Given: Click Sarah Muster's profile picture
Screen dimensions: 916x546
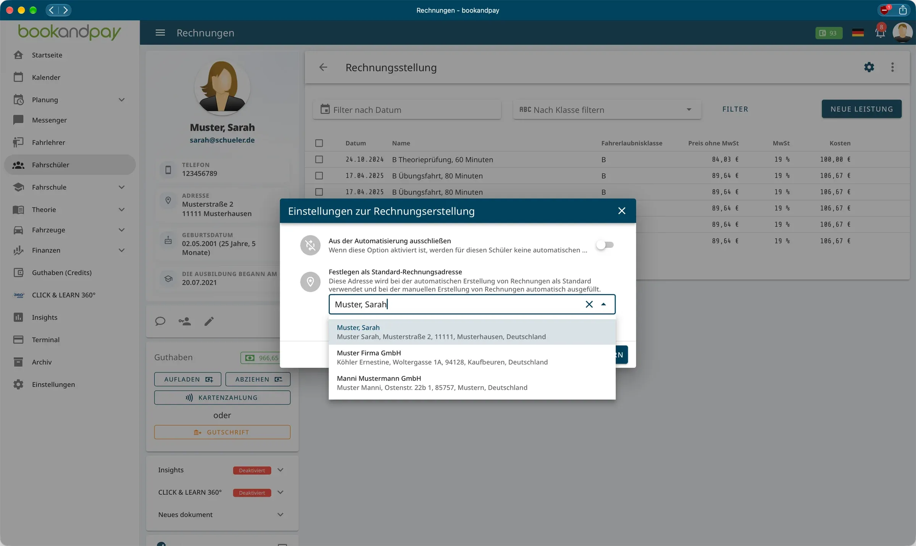Looking at the screenshot, I should 222,87.
